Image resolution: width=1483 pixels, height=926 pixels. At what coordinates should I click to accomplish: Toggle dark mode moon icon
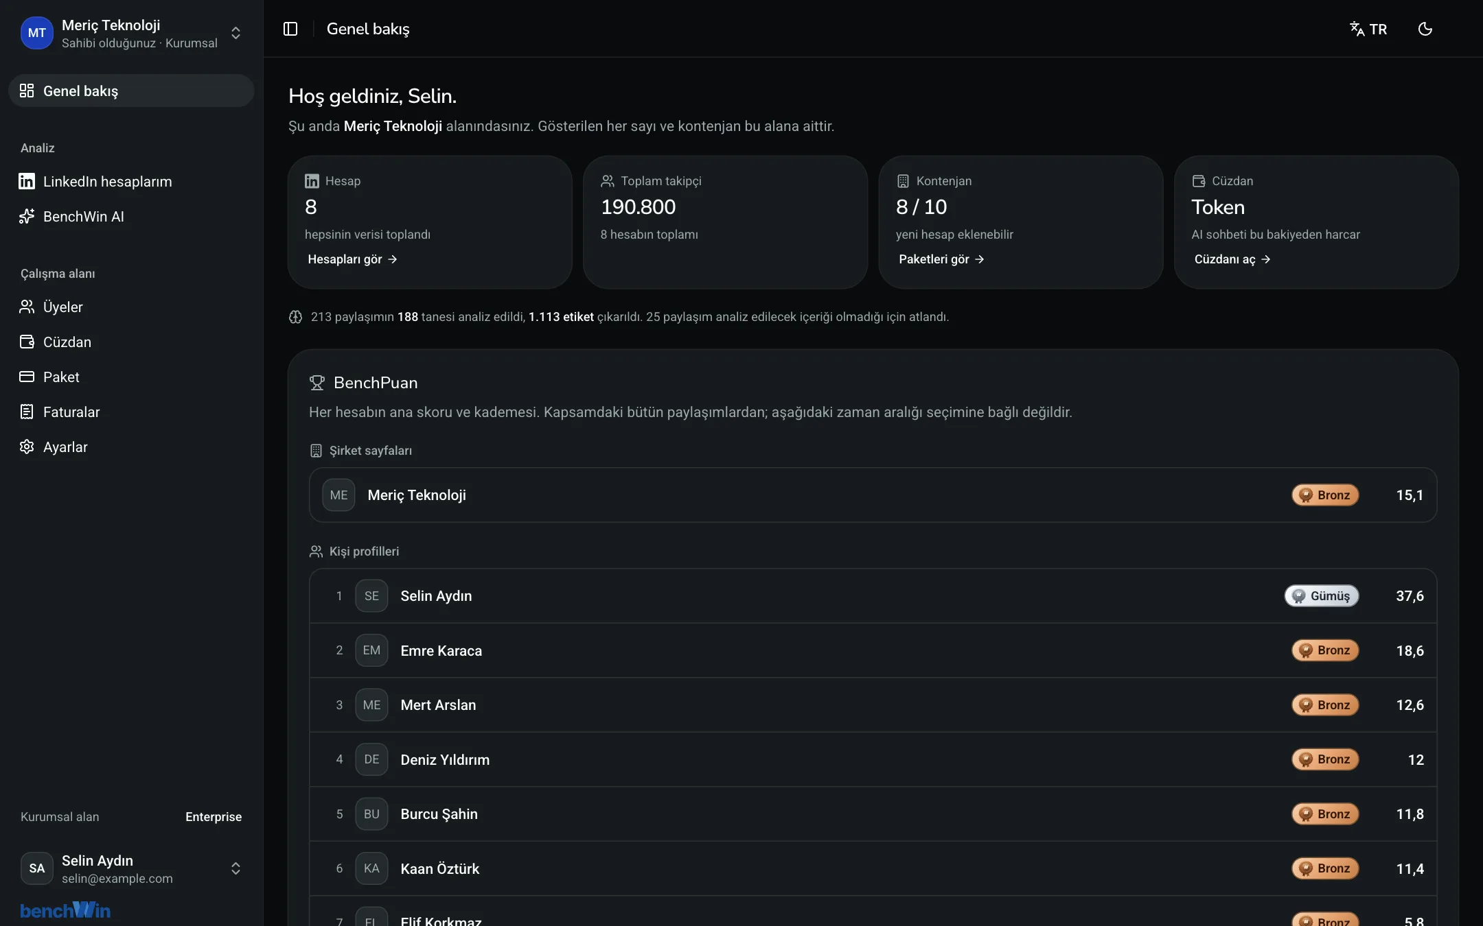coord(1425,29)
